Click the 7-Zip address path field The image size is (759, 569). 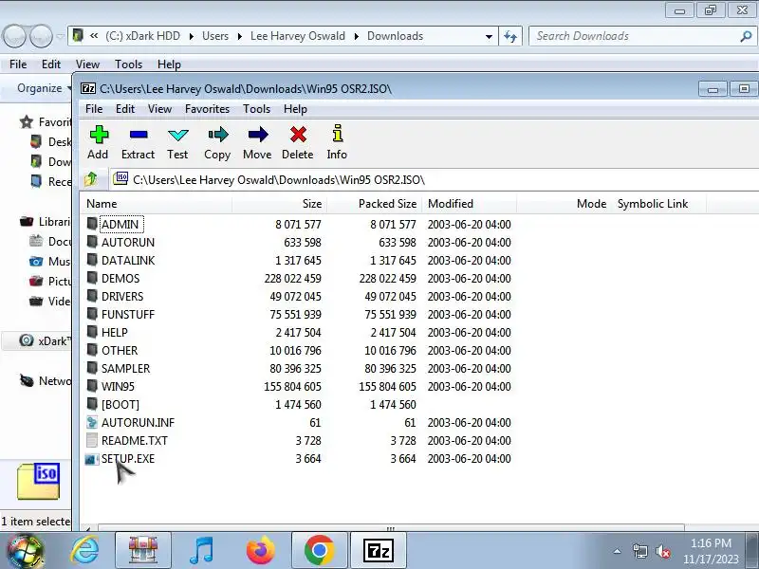click(435, 180)
